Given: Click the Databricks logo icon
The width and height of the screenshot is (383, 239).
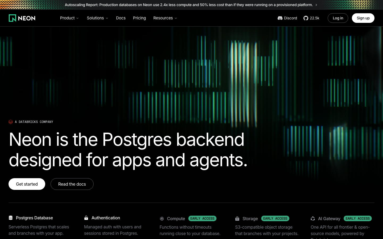Looking at the screenshot, I should (x=11, y=122).
